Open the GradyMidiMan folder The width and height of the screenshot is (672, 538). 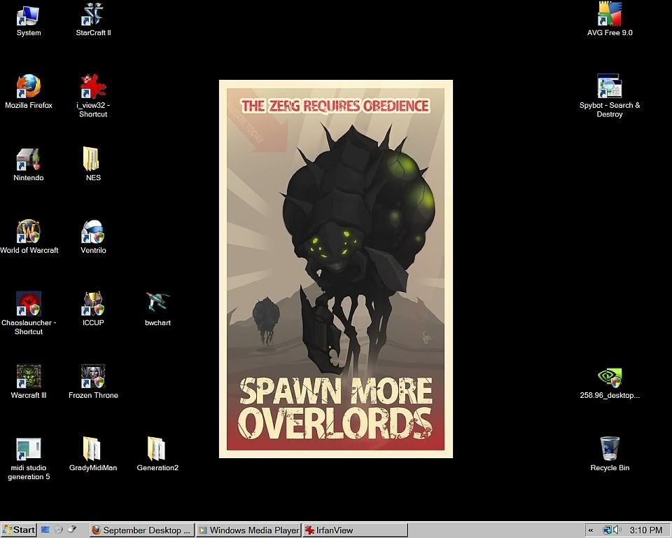(93, 449)
